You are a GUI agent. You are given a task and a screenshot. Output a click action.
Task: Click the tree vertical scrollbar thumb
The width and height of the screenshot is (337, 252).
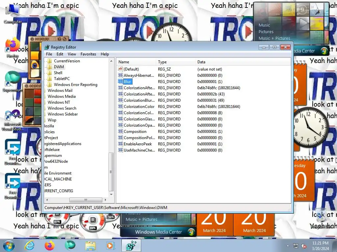111,172
